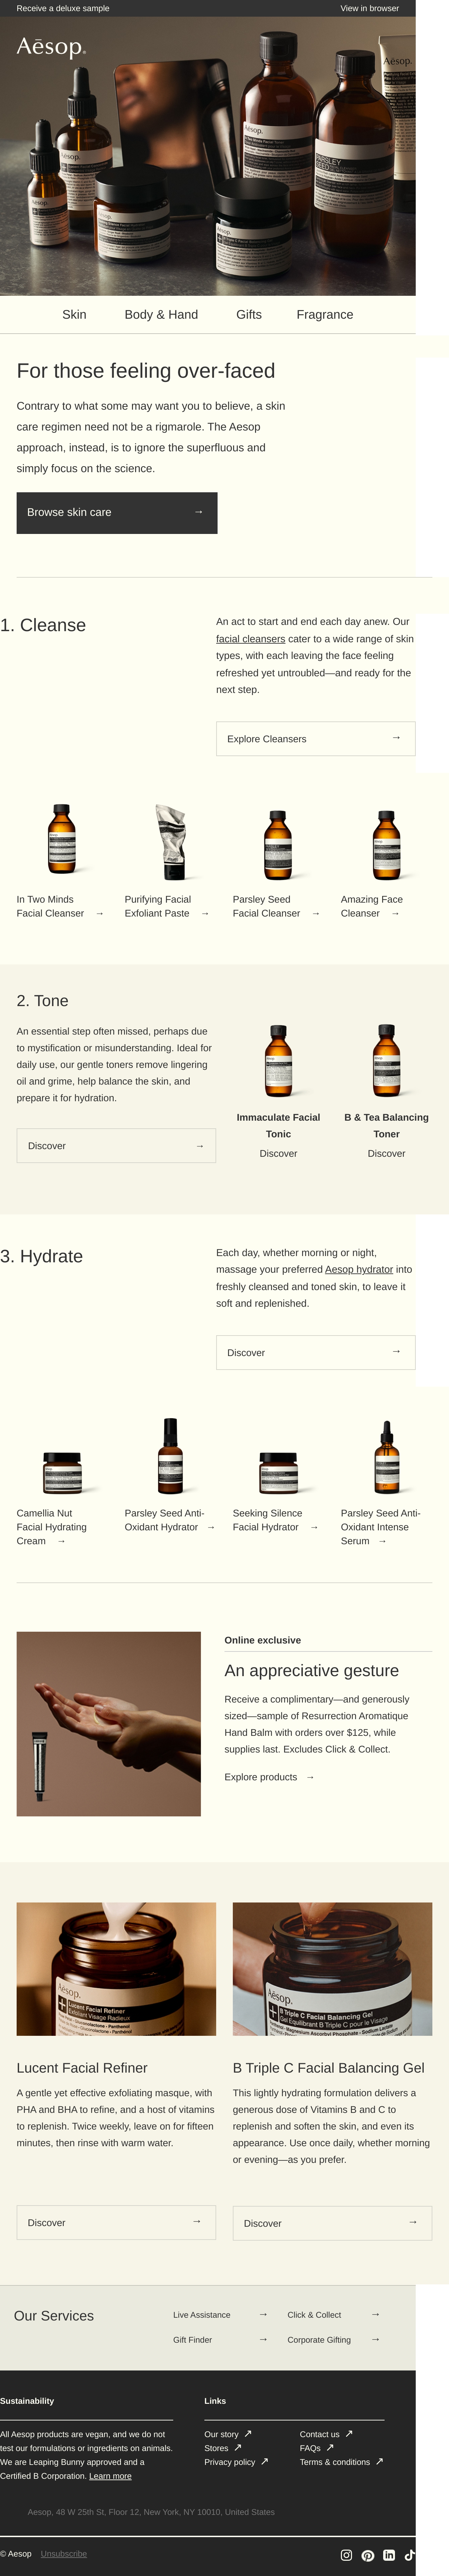Open the Lucent Facial Refiner jar photo
The width and height of the screenshot is (449, 2576).
(117, 1969)
